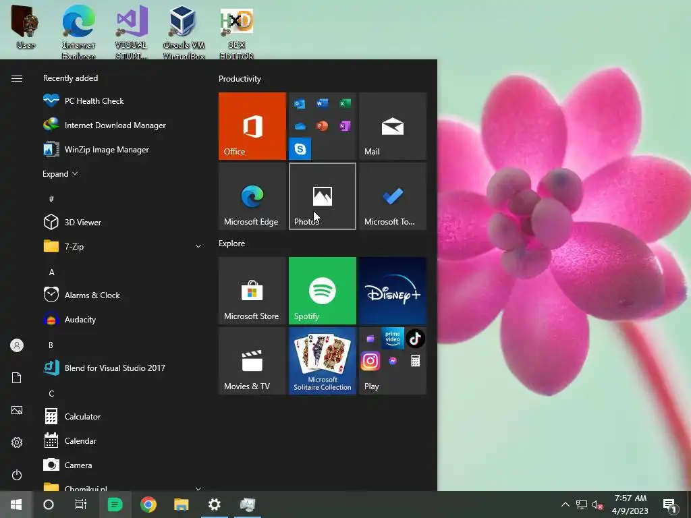Click OneDrive icon in Office folder tile
This screenshot has width=691, height=518.
[300, 126]
